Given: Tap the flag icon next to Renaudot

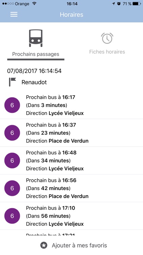Looking at the screenshot, I should (x=13, y=82).
